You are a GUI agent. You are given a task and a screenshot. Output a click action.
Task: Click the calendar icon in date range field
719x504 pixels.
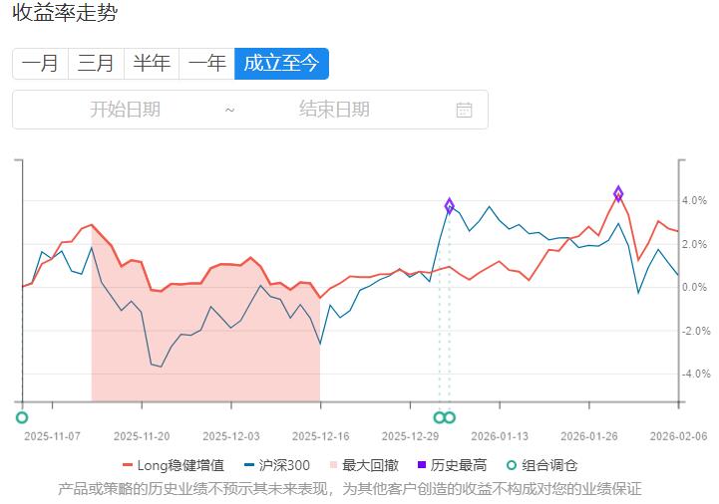(x=464, y=110)
